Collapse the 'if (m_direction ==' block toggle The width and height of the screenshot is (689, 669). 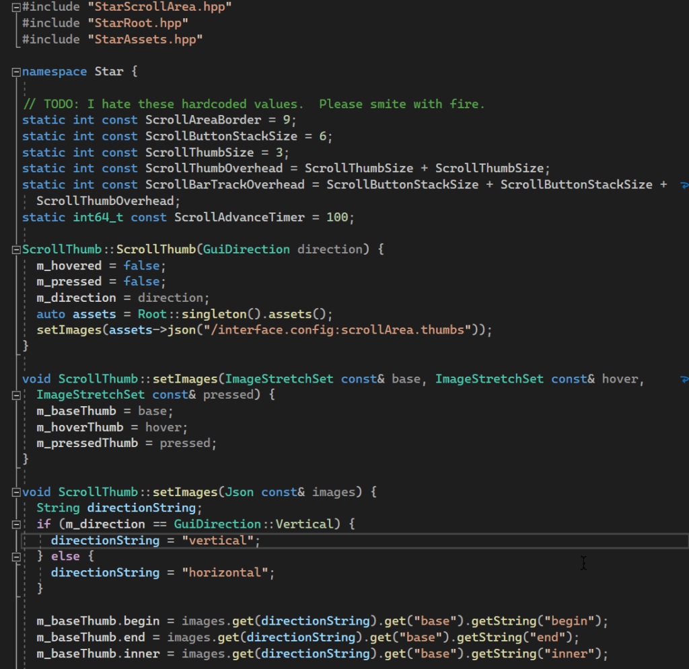pos(16,524)
